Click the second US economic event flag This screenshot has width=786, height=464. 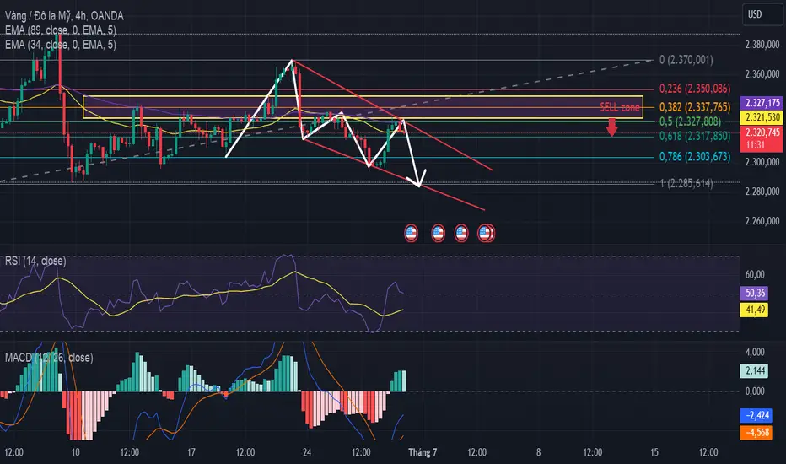[438, 233]
